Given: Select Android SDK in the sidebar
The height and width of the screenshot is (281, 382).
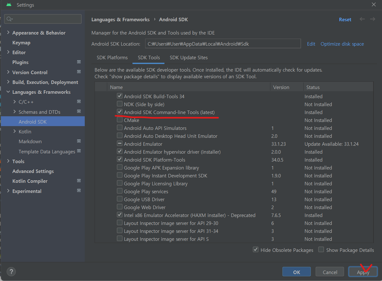Looking at the screenshot, I should (43, 122).
